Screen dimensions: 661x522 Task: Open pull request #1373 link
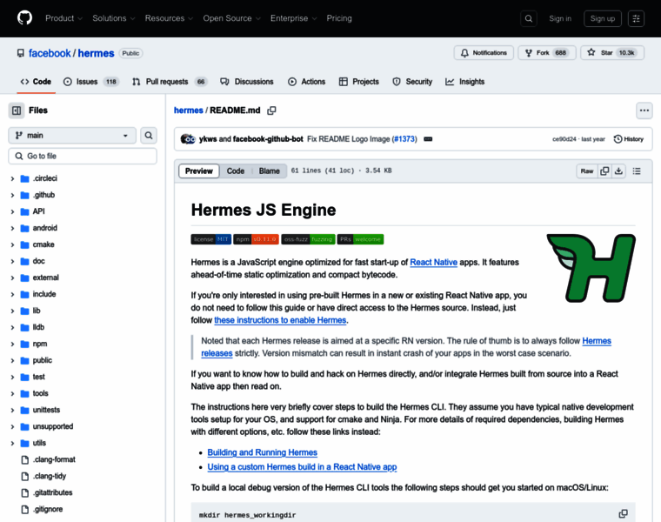[404, 139]
